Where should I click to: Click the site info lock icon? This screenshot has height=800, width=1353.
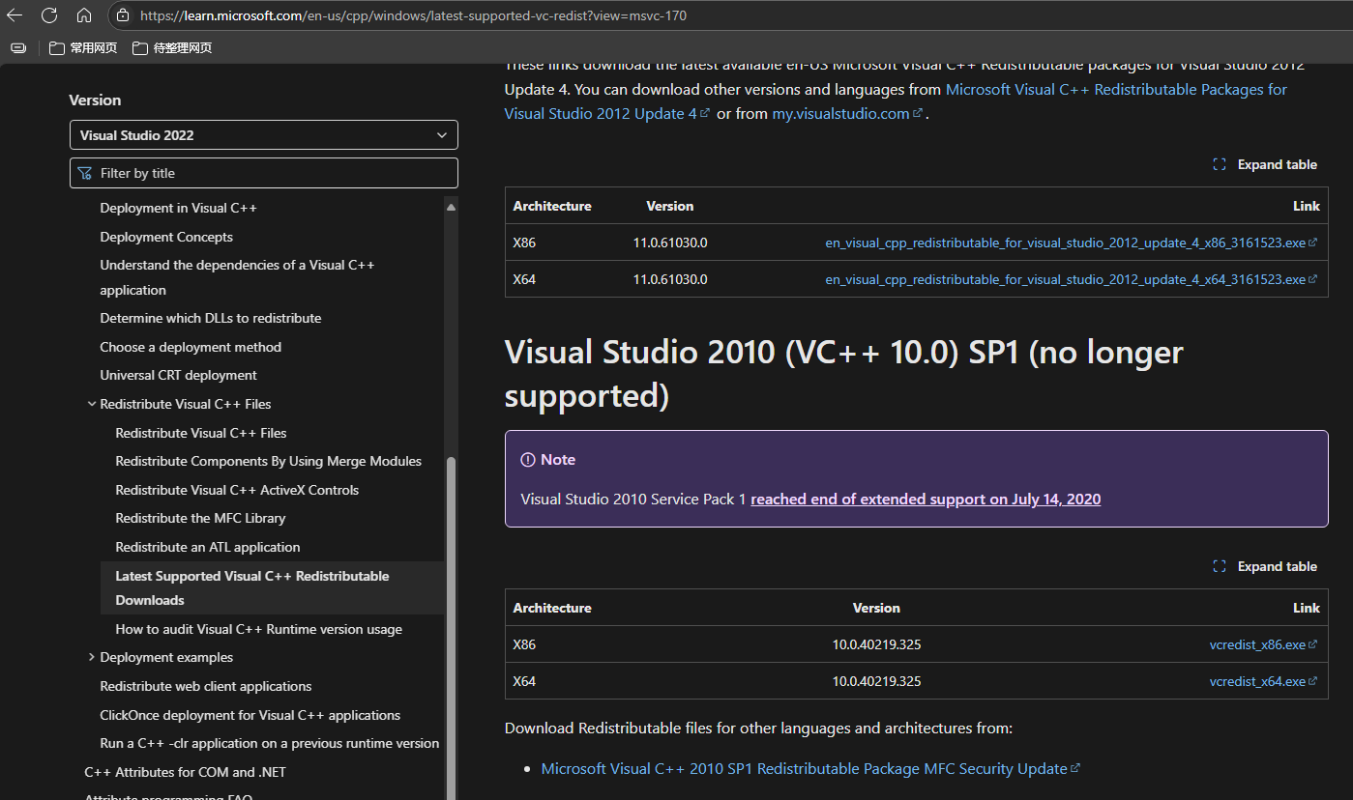(122, 15)
